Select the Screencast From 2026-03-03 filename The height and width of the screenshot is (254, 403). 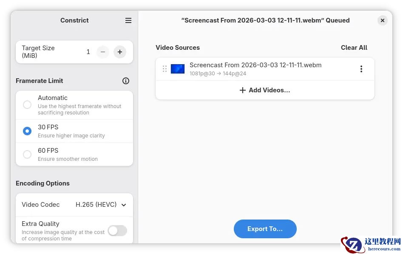coord(255,65)
